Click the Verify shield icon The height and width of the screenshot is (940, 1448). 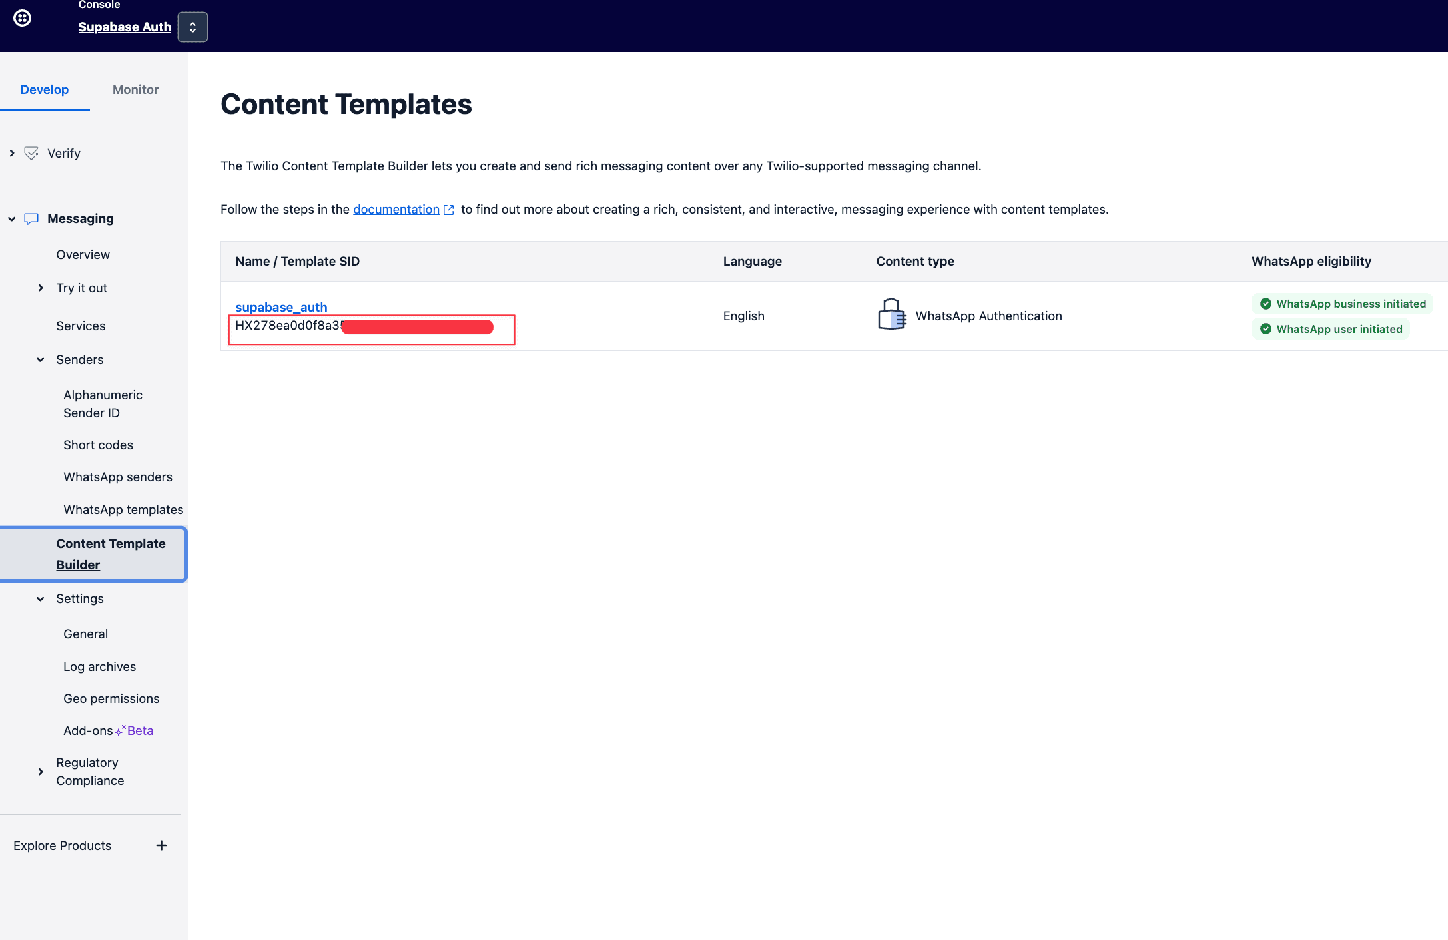pos(31,154)
